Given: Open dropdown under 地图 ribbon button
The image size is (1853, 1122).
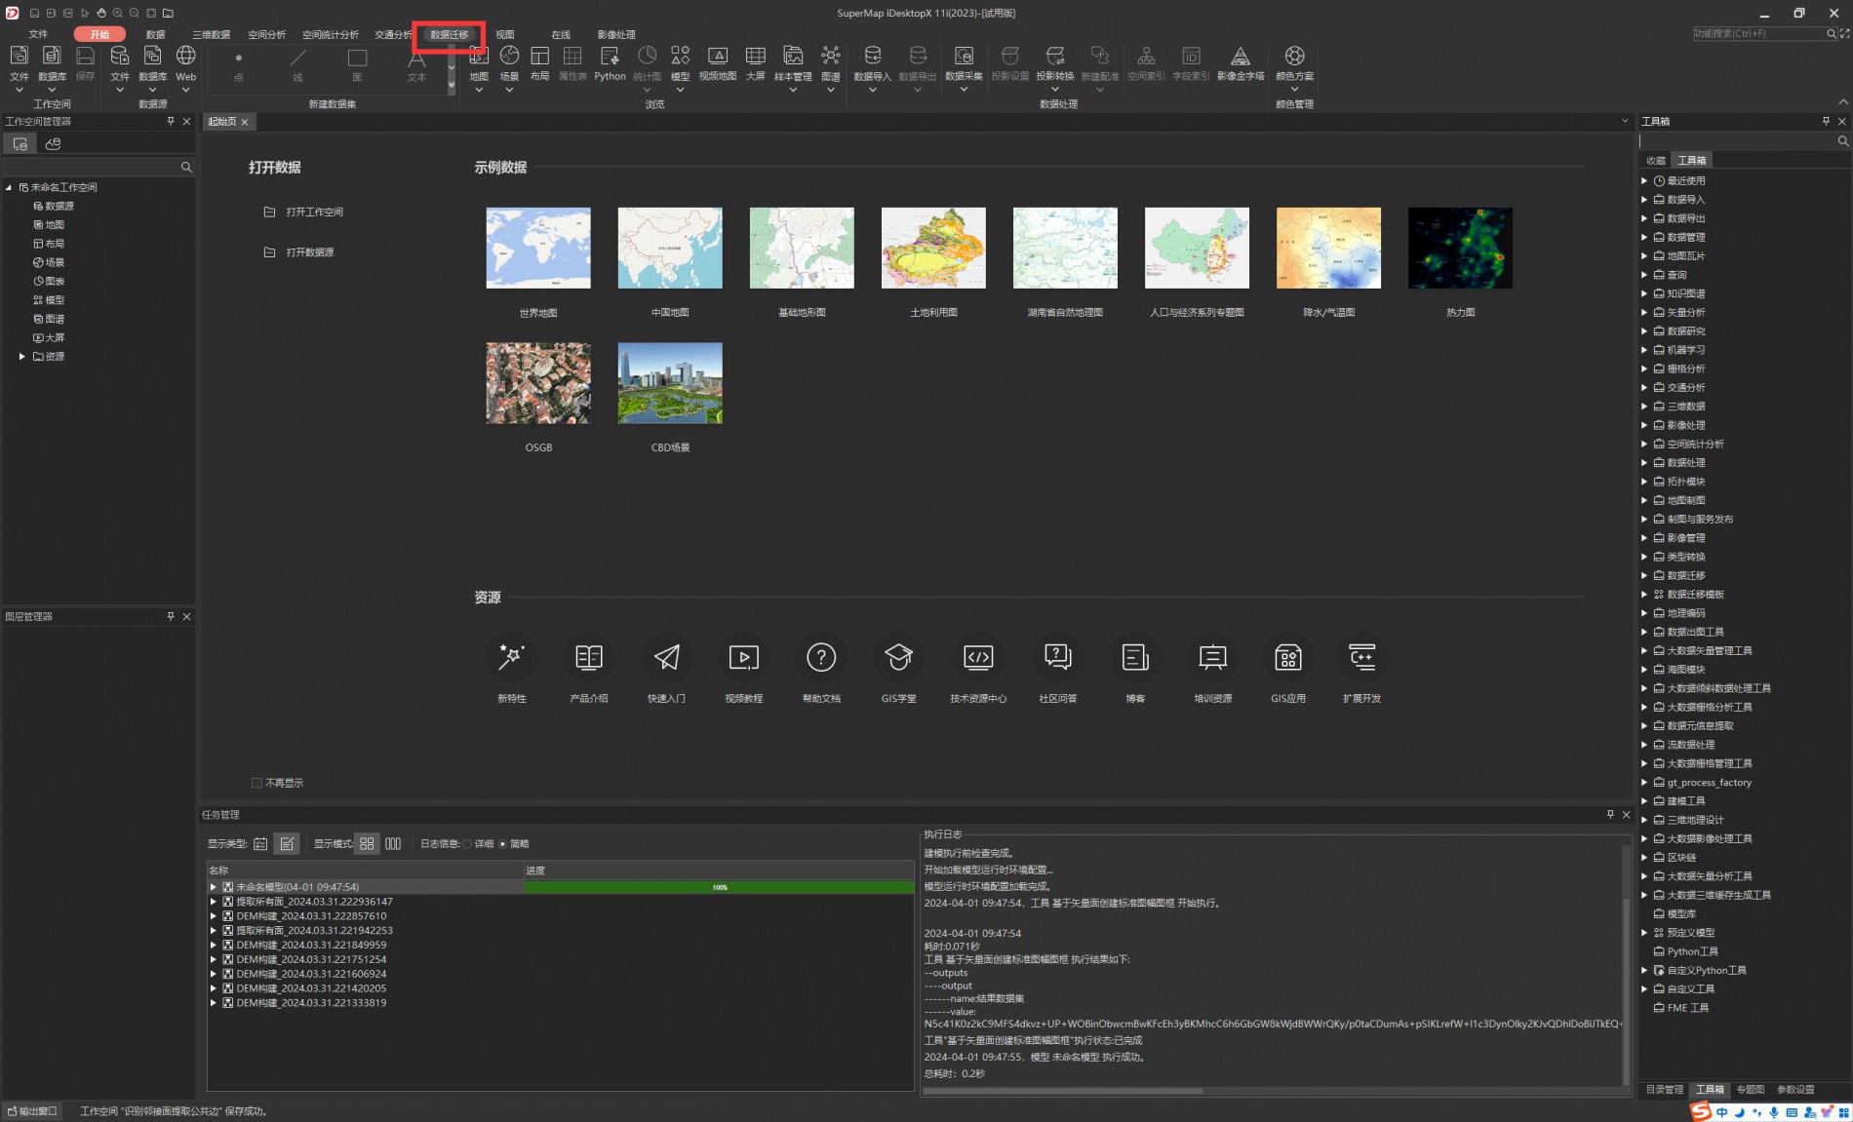Looking at the screenshot, I should tap(479, 90).
